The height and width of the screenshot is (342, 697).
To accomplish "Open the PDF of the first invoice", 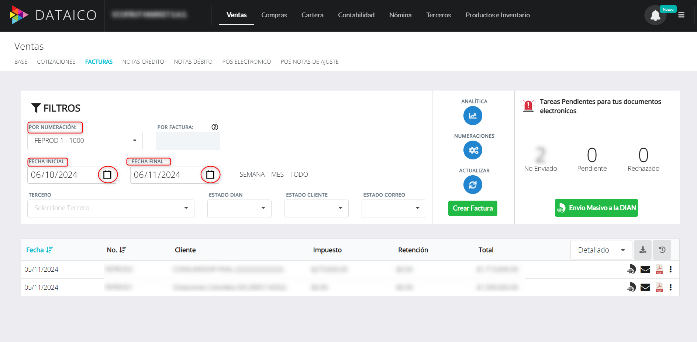I will (659, 269).
